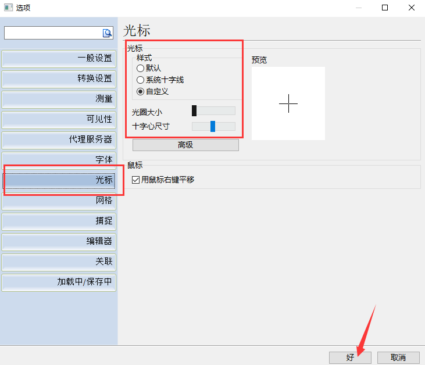Image resolution: width=425 pixels, height=365 pixels.
Task: Open the 测量 settings page
Action: click(x=58, y=99)
